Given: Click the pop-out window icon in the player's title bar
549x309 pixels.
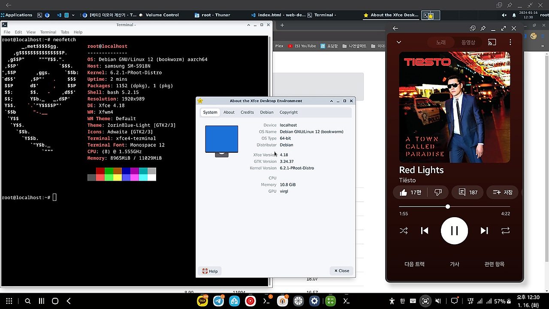Looking at the screenshot, I should pyautogui.click(x=473, y=28).
